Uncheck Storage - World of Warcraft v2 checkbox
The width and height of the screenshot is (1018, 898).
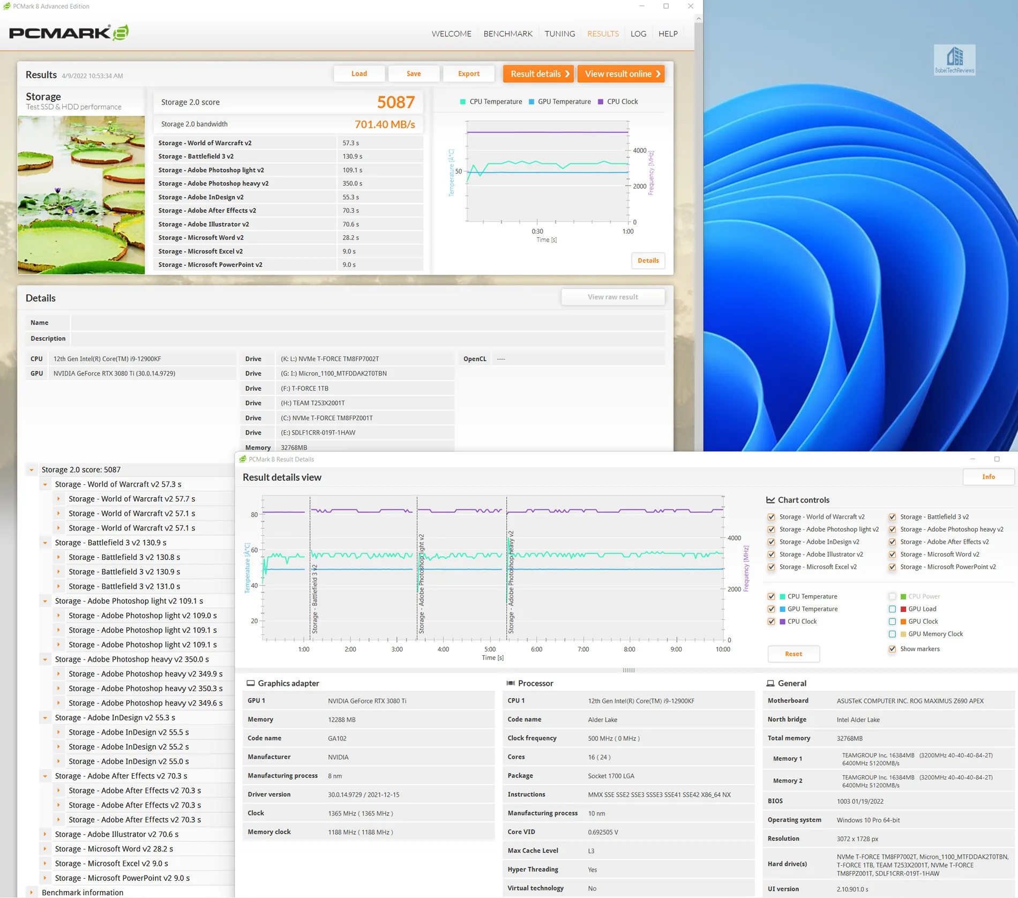(771, 517)
